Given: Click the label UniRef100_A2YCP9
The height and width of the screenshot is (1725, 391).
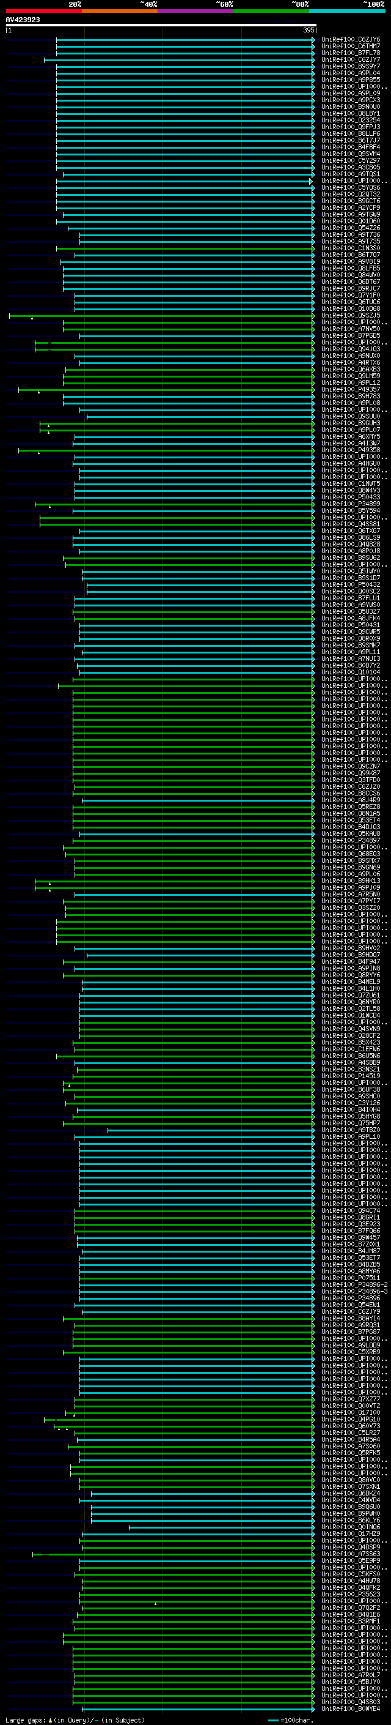Looking at the screenshot, I should point(351,208).
